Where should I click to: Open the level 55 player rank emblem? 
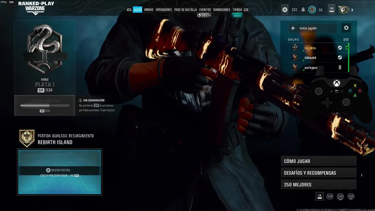coord(312,10)
